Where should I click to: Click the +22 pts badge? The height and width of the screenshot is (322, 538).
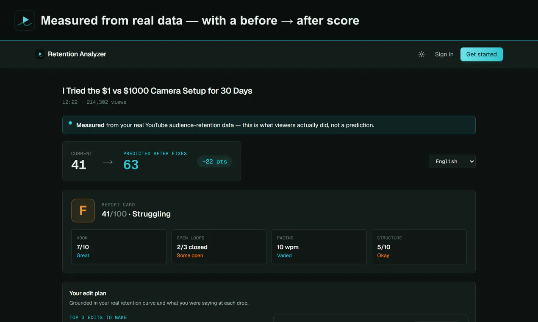tap(214, 161)
